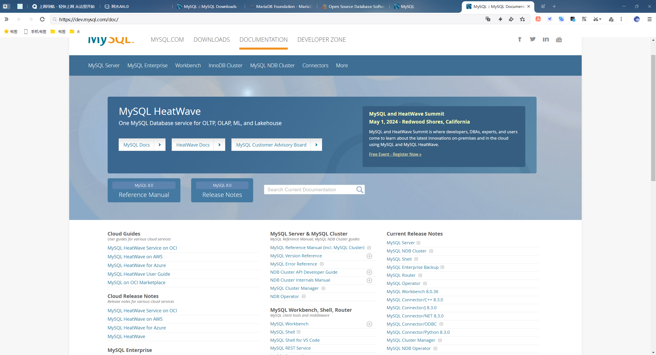The width and height of the screenshot is (656, 355).
Task: Add bookmark with the star icon
Action: 522,19
